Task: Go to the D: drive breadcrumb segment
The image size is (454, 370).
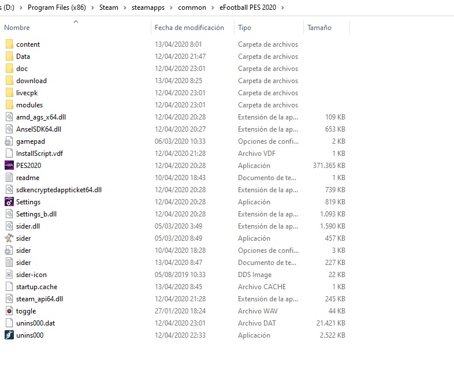Action: pos(8,8)
